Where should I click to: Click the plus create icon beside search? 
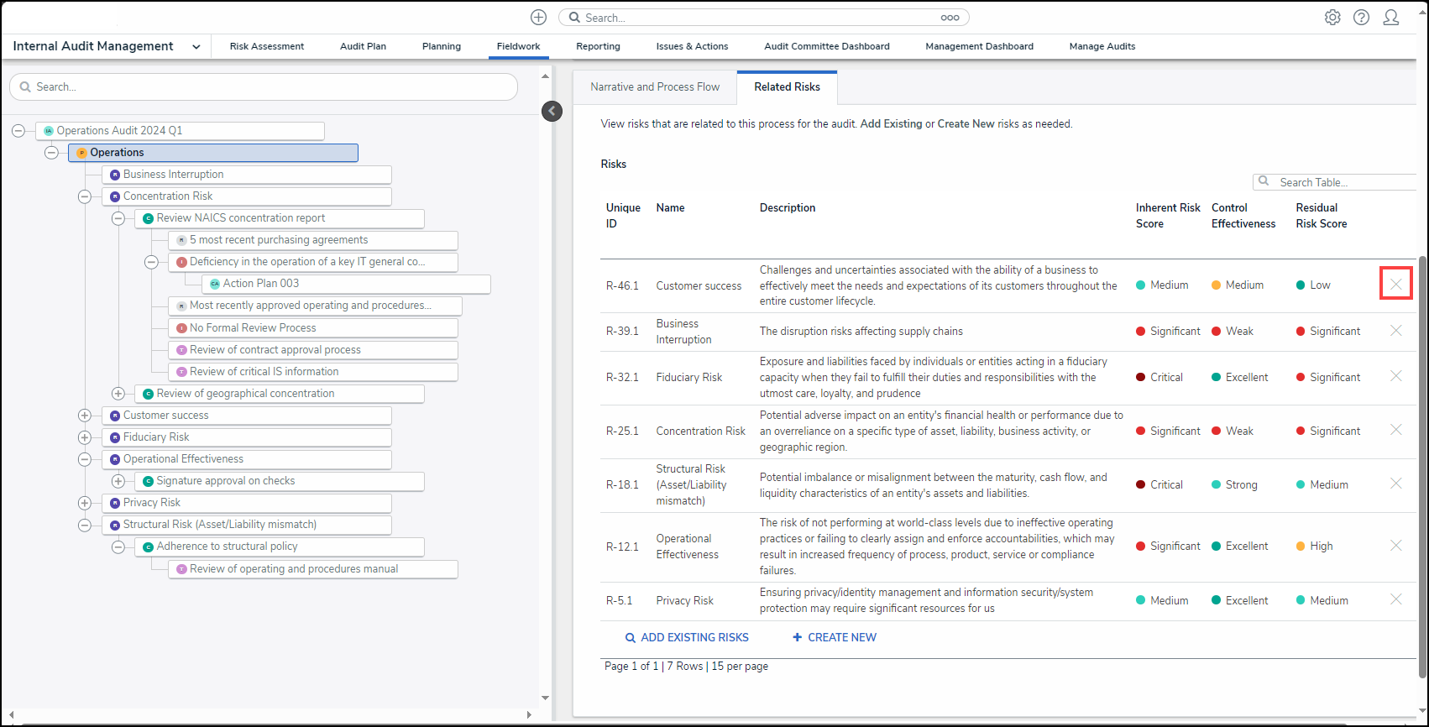point(539,18)
